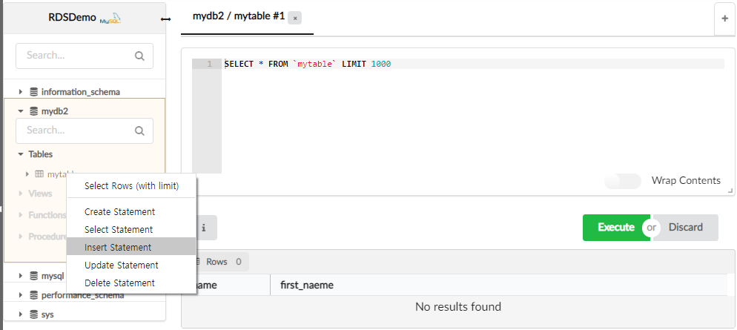Click the No results found message
737x330 pixels.
[457, 307]
